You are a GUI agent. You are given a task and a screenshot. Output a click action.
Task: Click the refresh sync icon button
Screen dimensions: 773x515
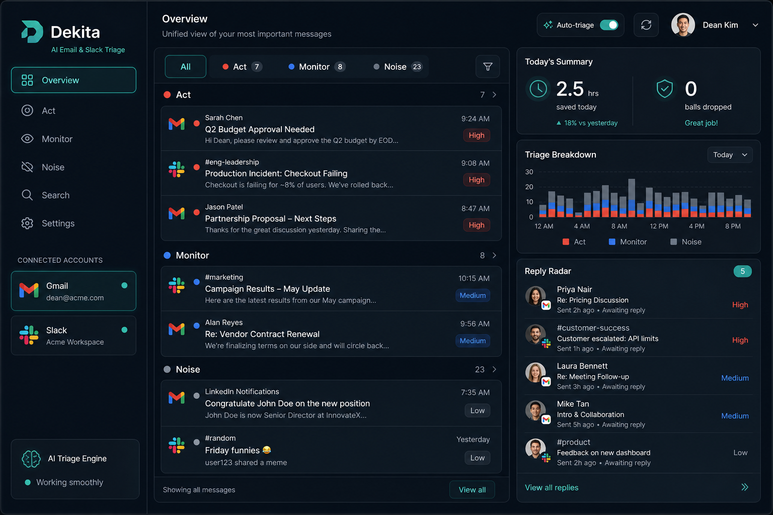(x=646, y=25)
